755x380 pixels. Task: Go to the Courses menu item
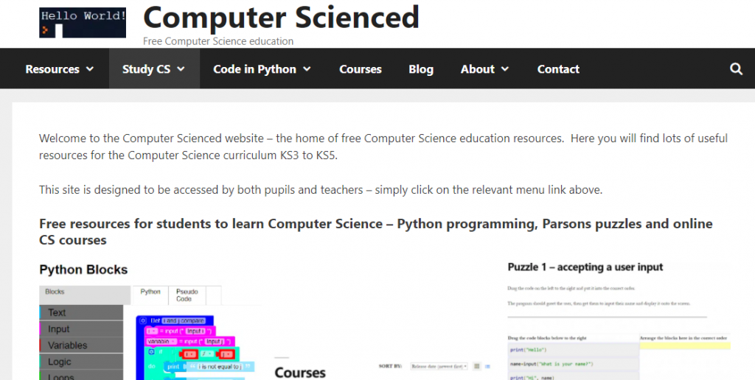(x=361, y=69)
